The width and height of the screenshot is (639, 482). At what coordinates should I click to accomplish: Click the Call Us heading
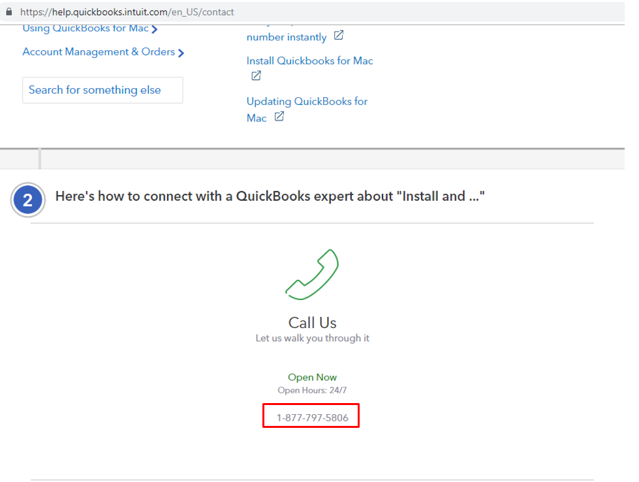coord(312,323)
